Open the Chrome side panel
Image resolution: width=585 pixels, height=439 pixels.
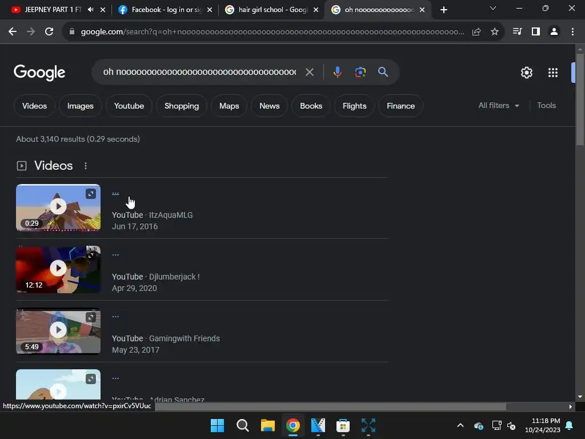click(x=535, y=32)
